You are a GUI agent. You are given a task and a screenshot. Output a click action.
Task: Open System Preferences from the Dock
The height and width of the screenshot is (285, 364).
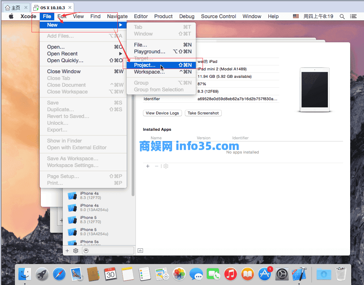[x=282, y=274]
